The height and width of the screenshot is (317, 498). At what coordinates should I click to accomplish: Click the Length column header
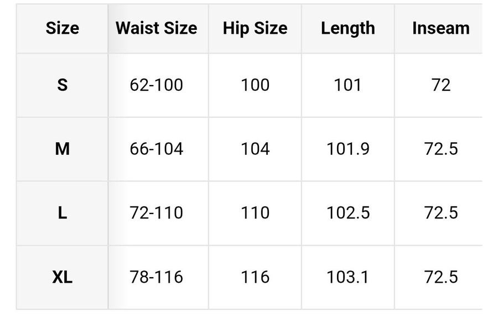[347, 28]
